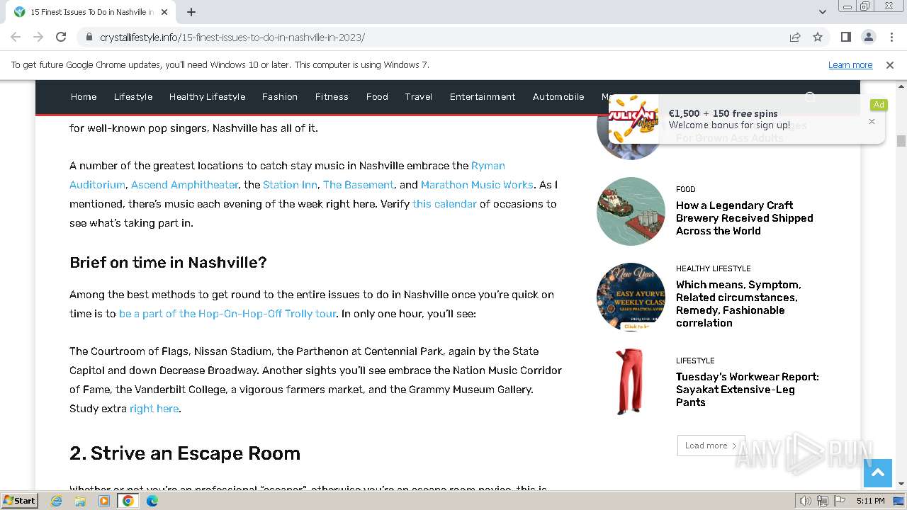Open the Ascend Amphitheater link

click(x=184, y=185)
